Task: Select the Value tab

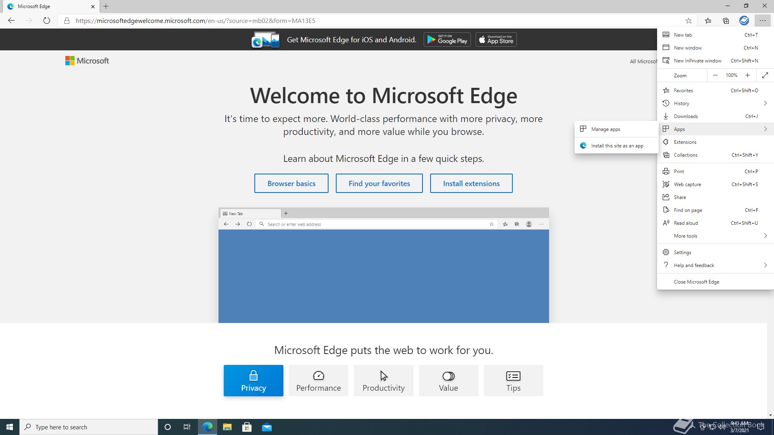Action: pos(448,381)
